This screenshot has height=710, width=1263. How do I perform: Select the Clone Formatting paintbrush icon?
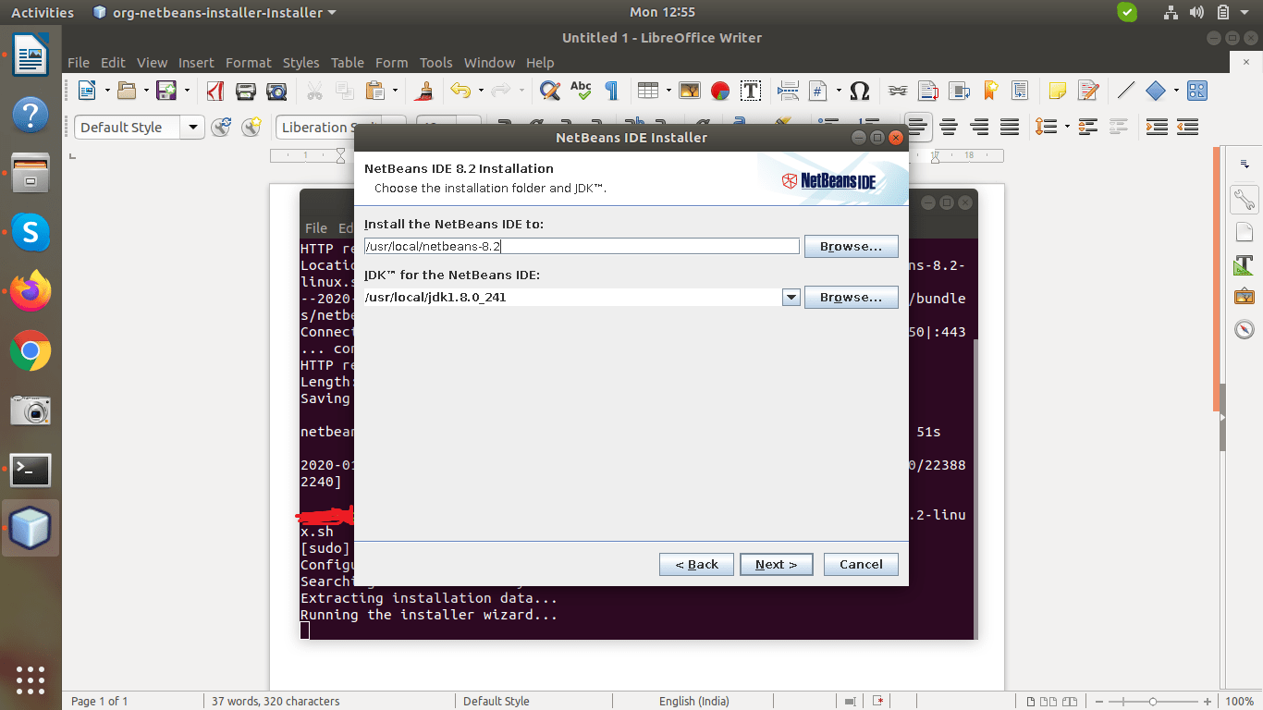point(425,91)
